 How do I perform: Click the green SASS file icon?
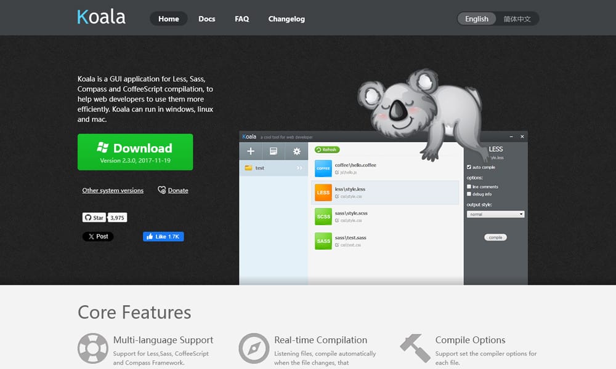(323, 241)
